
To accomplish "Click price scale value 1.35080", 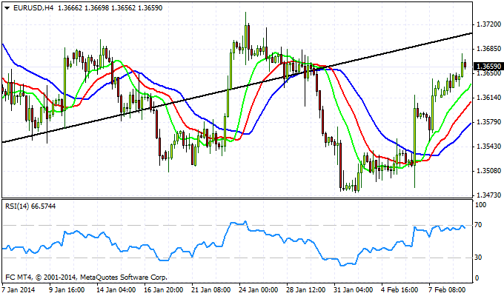I will pyautogui.click(x=489, y=170).
